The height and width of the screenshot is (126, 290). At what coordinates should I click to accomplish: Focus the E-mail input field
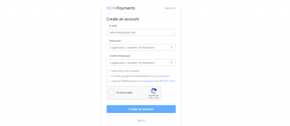click(x=141, y=32)
